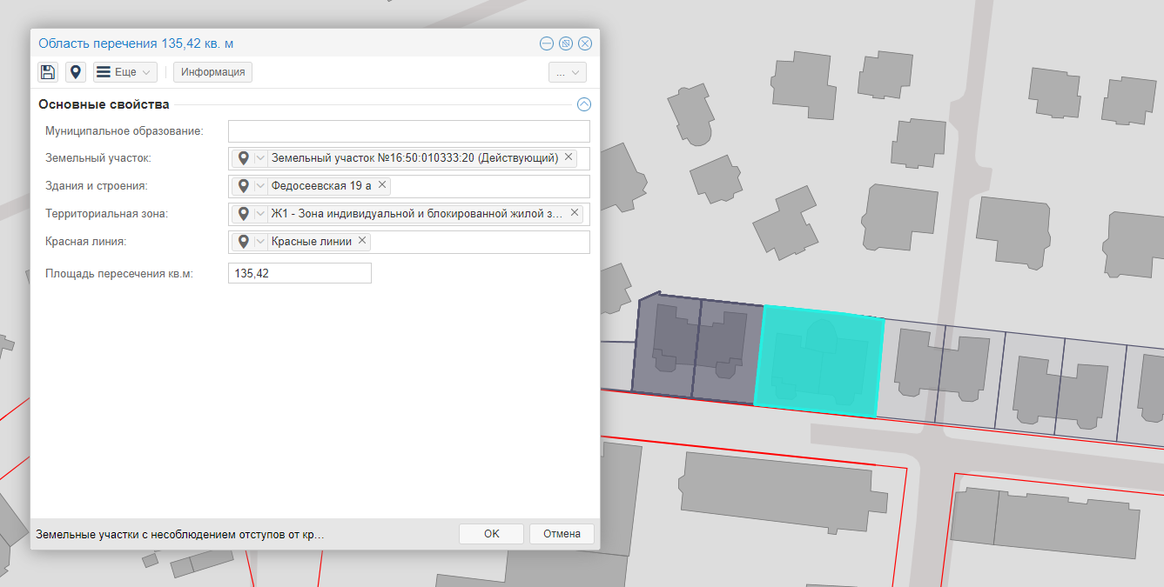
Task: Click the pin icon in the Территориальная зона field
Action: point(244,214)
